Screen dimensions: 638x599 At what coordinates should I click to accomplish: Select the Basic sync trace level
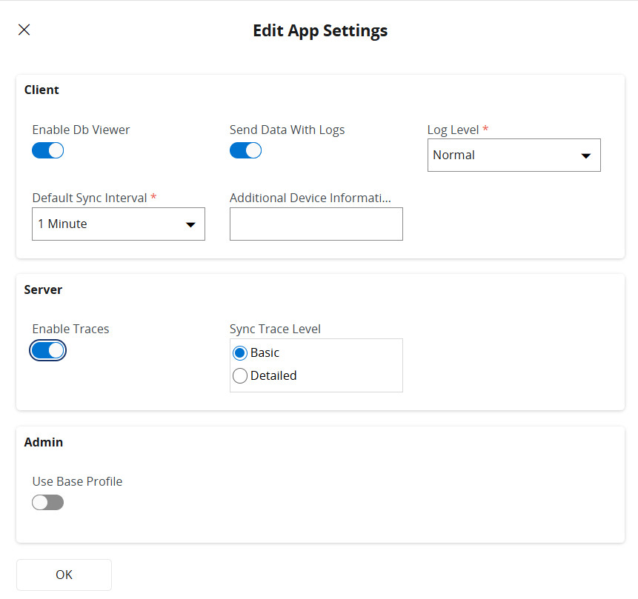tap(240, 353)
